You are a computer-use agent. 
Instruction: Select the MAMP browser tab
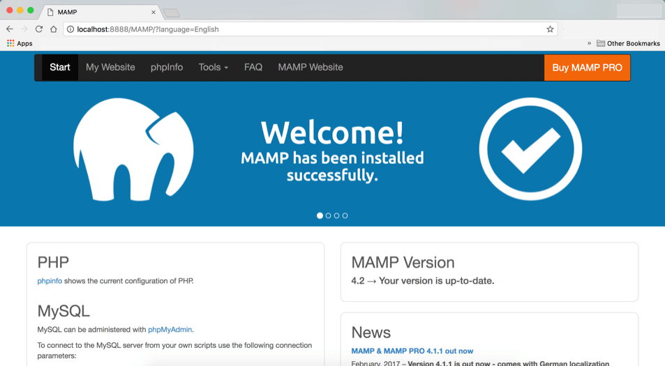tap(100, 12)
